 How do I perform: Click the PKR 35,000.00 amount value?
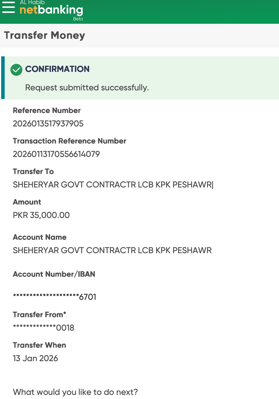(x=41, y=215)
